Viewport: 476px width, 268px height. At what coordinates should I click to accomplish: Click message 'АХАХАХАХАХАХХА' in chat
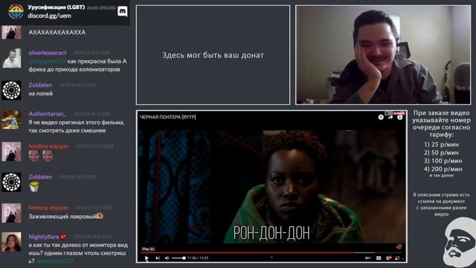click(x=57, y=32)
